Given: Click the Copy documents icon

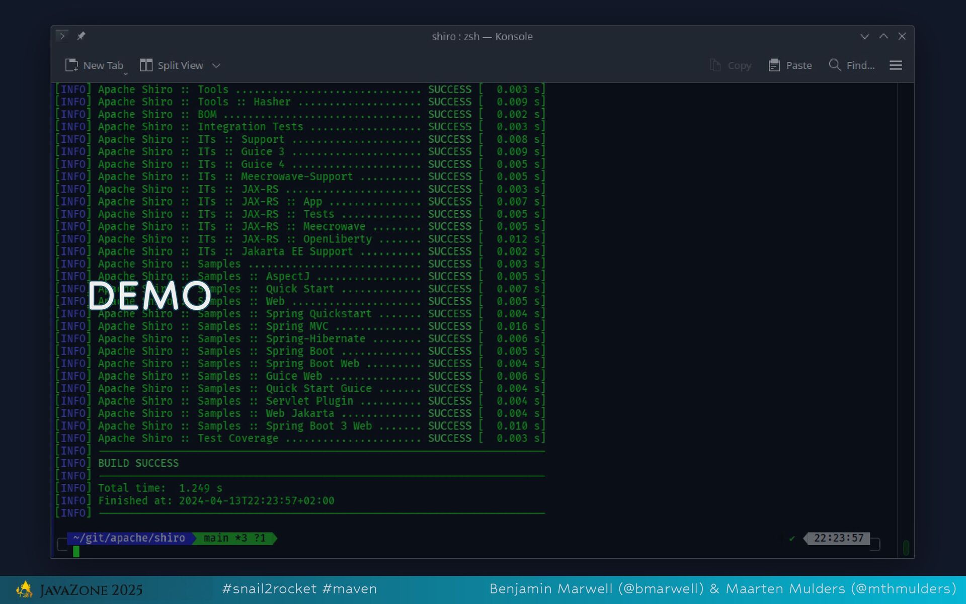Looking at the screenshot, I should pos(715,65).
